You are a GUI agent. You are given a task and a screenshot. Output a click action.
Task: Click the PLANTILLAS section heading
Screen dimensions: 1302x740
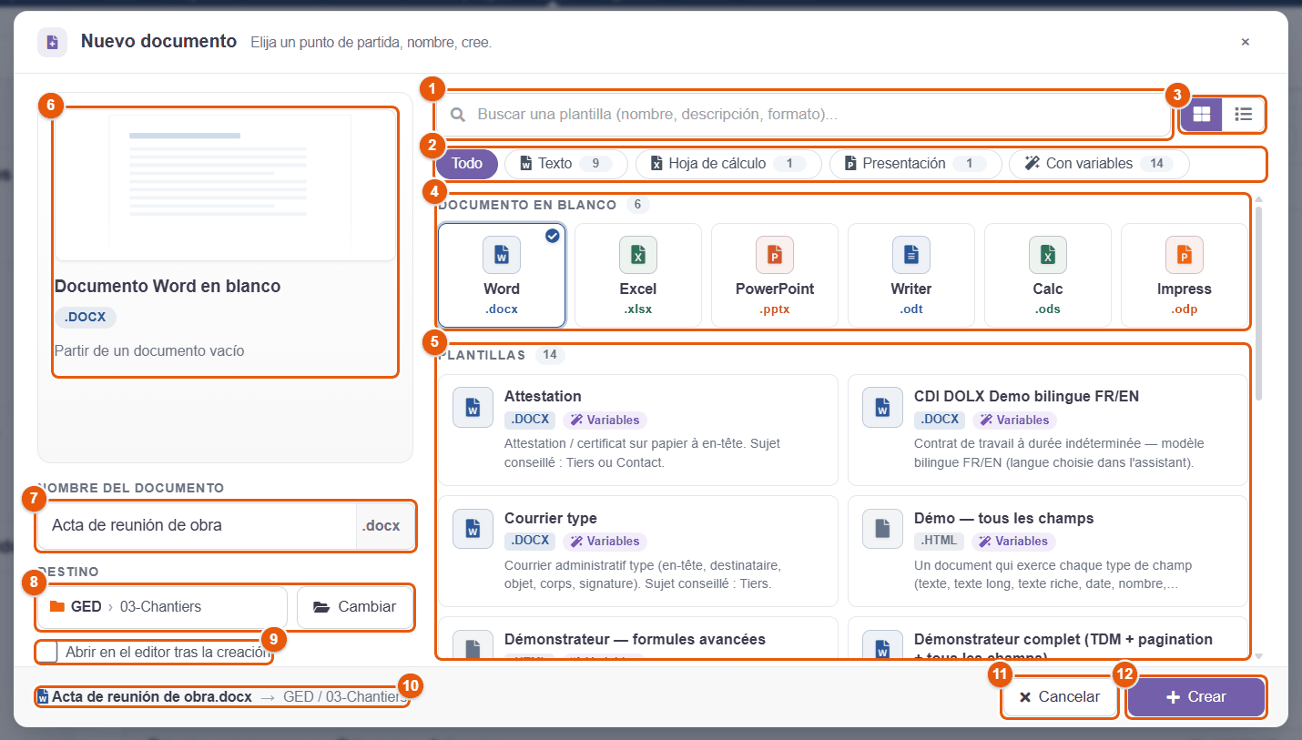click(483, 355)
